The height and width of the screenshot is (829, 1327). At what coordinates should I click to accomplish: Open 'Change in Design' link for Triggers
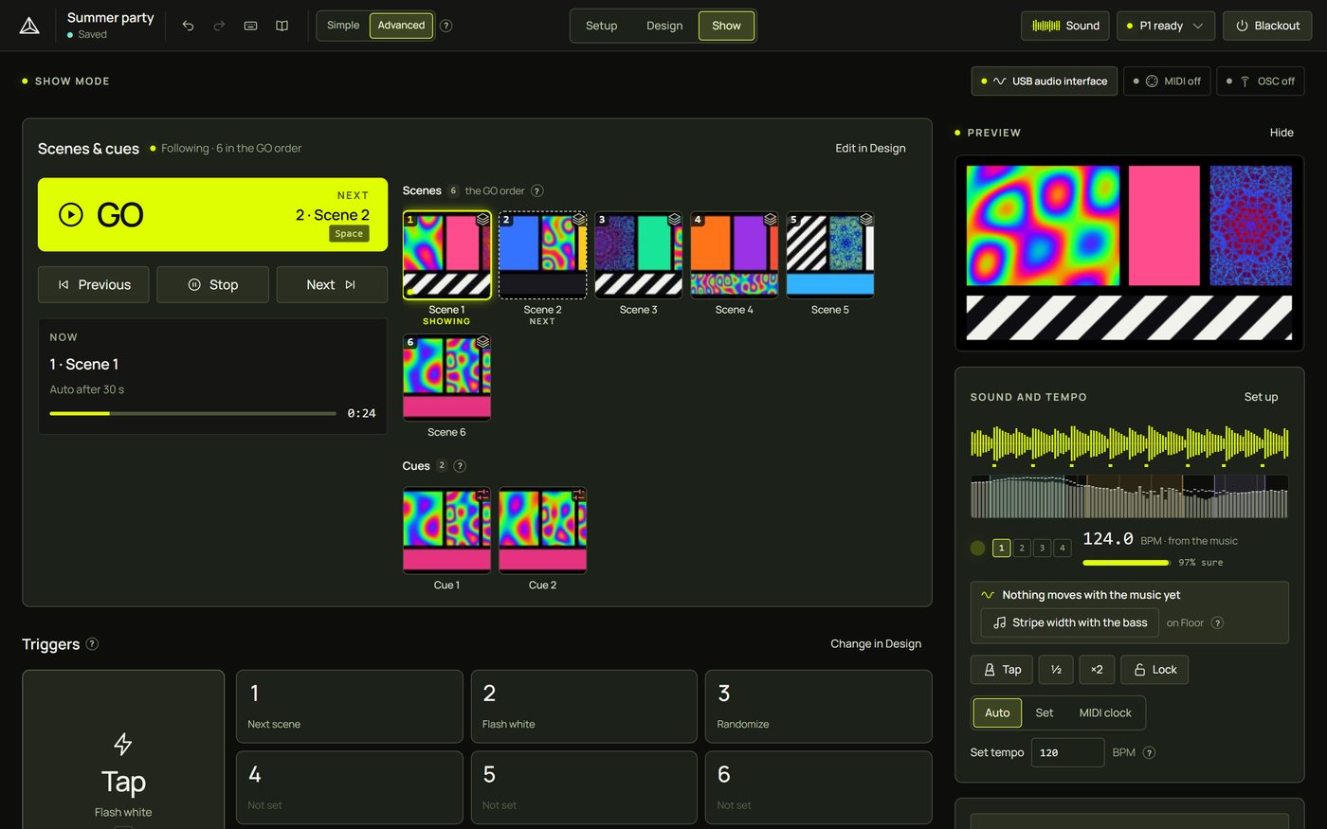[x=876, y=643]
